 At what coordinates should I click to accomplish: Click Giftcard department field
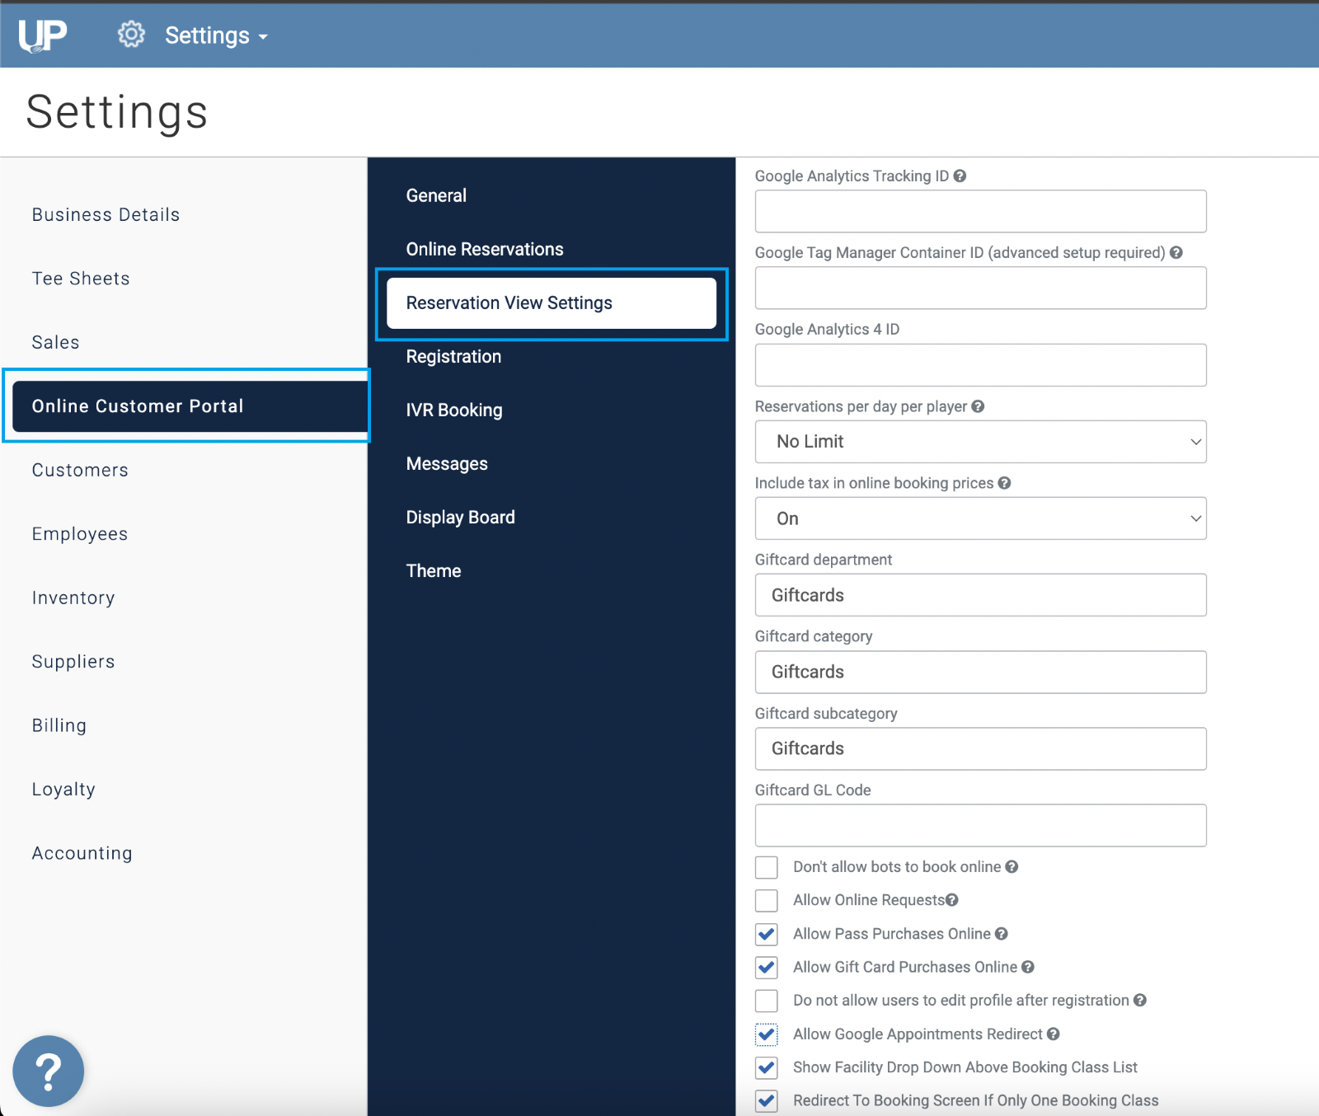pos(981,595)
